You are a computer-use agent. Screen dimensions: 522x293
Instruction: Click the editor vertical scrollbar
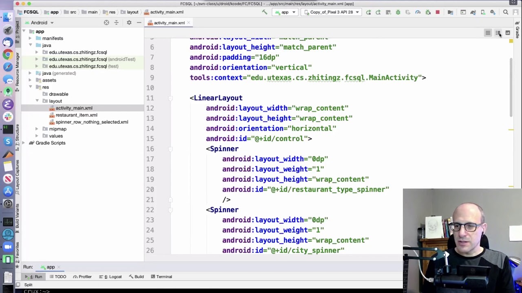coord(511,87)
